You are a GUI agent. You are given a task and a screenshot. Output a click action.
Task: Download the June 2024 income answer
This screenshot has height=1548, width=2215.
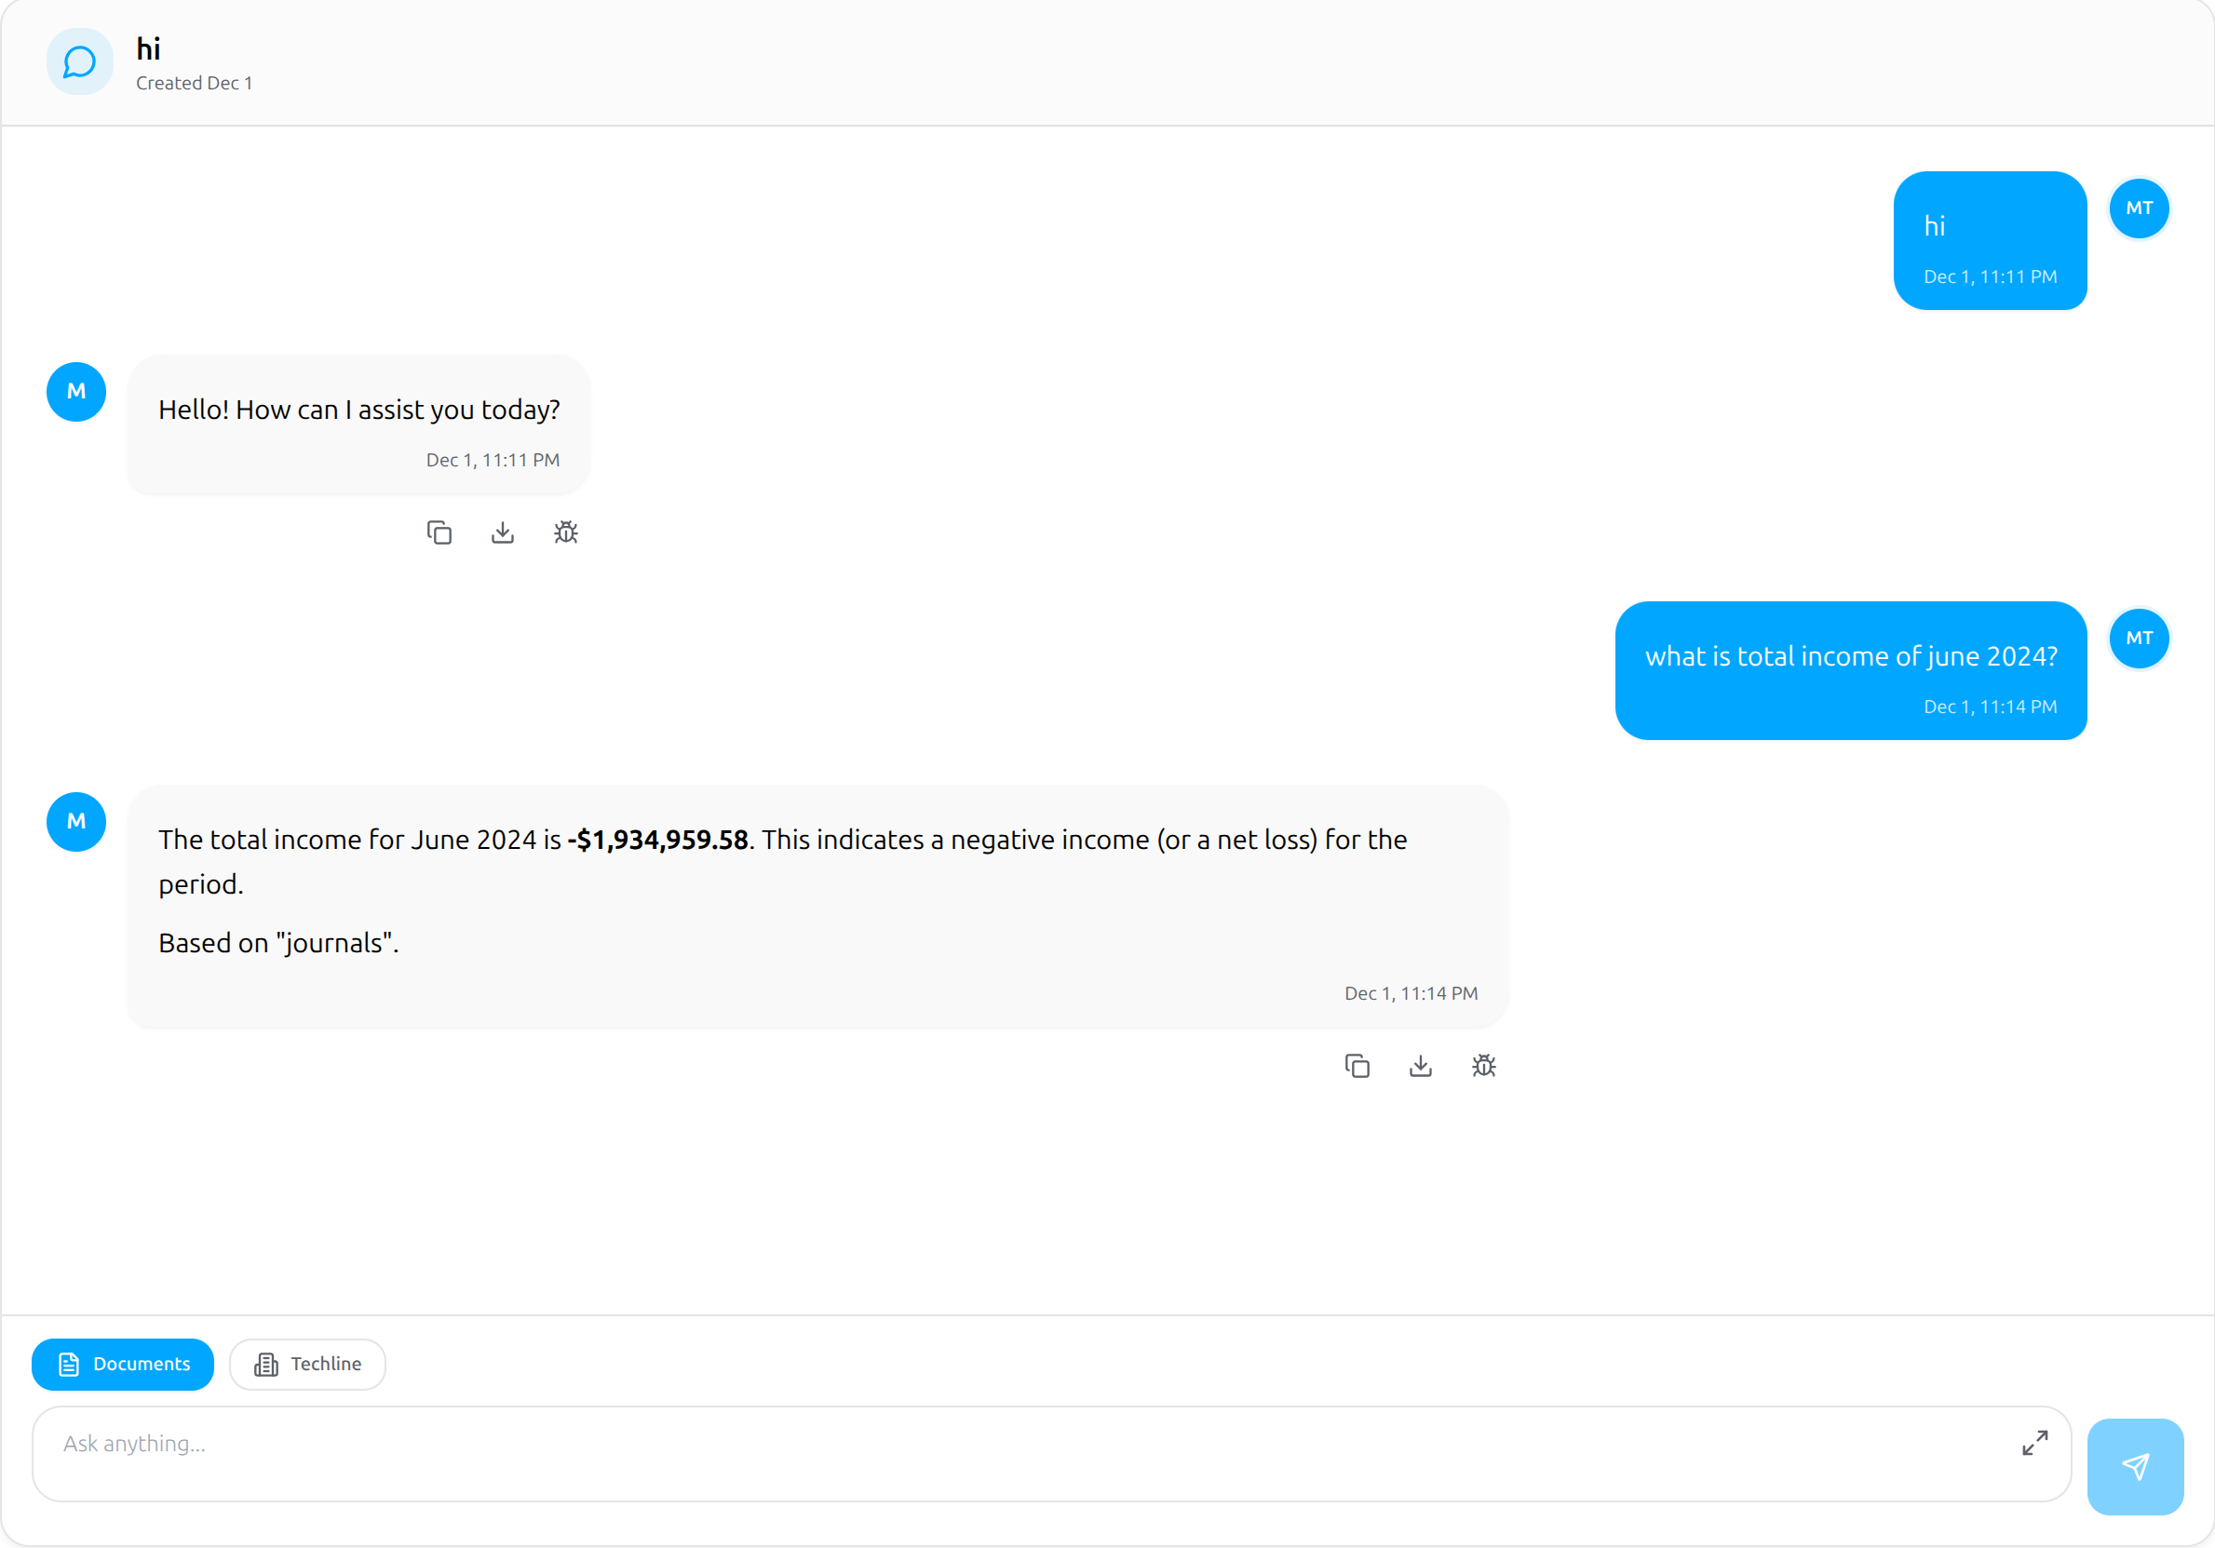tap(1420, 1066)
